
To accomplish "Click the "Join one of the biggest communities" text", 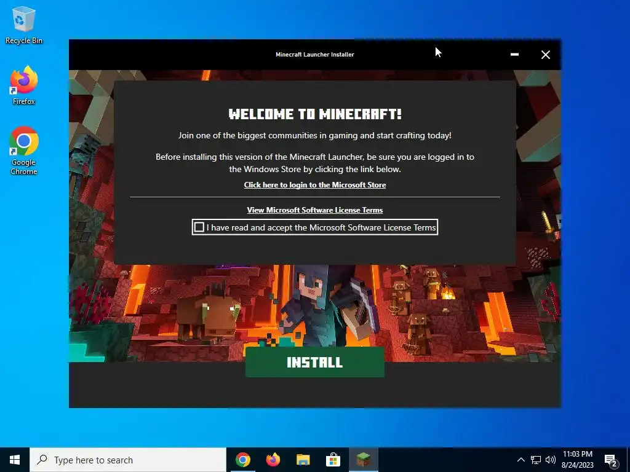I will coord(314,136).
